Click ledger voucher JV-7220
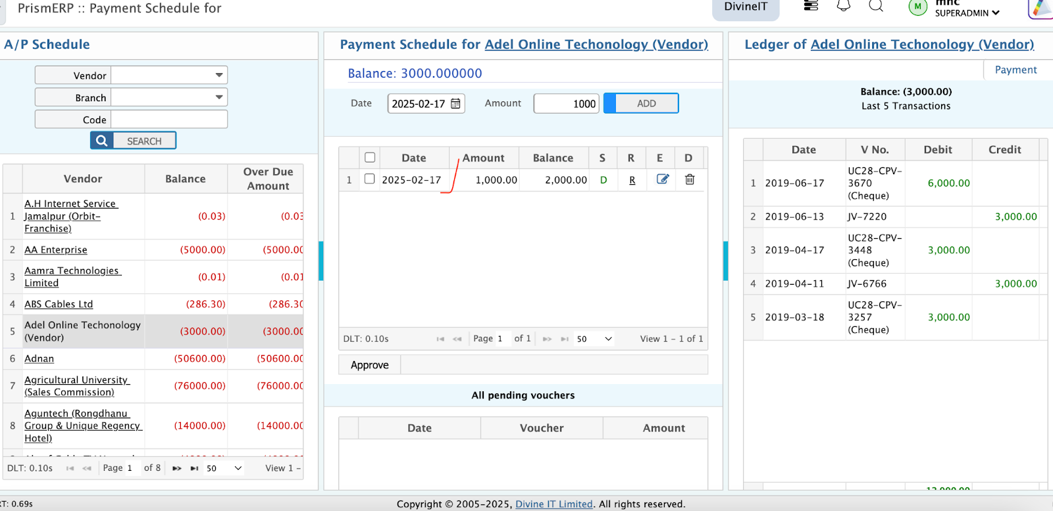 (867, 216)
